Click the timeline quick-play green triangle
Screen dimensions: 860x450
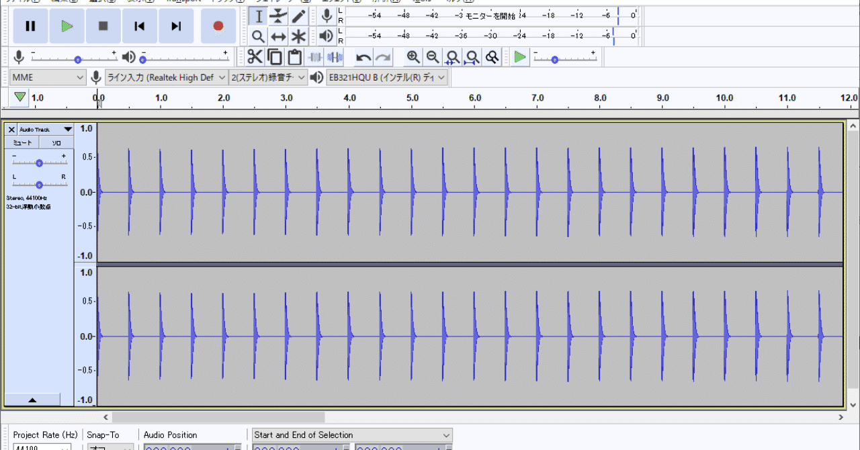pos(20,97)
